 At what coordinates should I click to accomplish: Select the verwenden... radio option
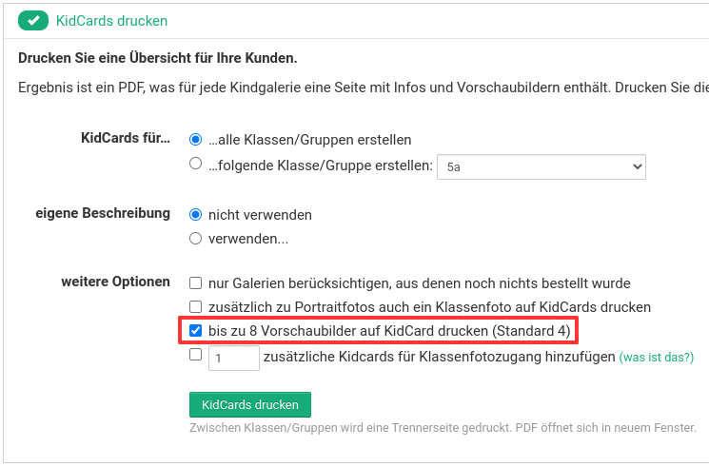[x=196, y=239]
